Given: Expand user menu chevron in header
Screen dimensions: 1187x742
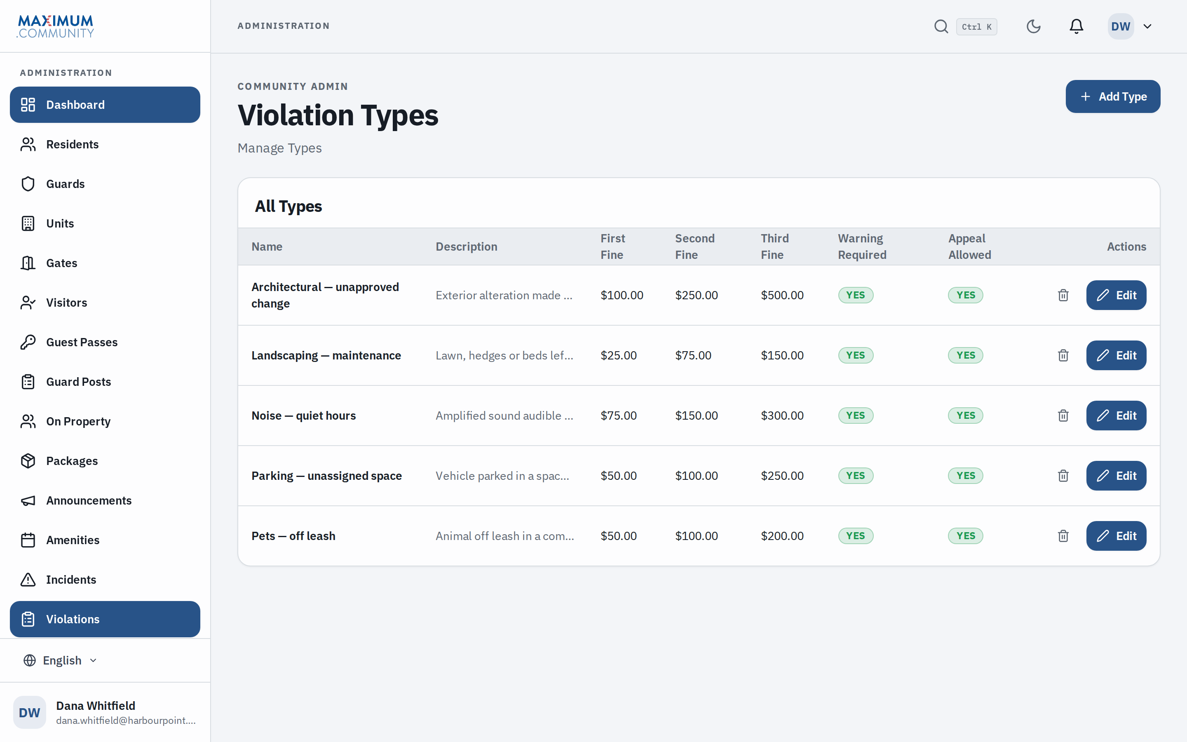Looking at the screenshot, I should tap(1147, 26).
